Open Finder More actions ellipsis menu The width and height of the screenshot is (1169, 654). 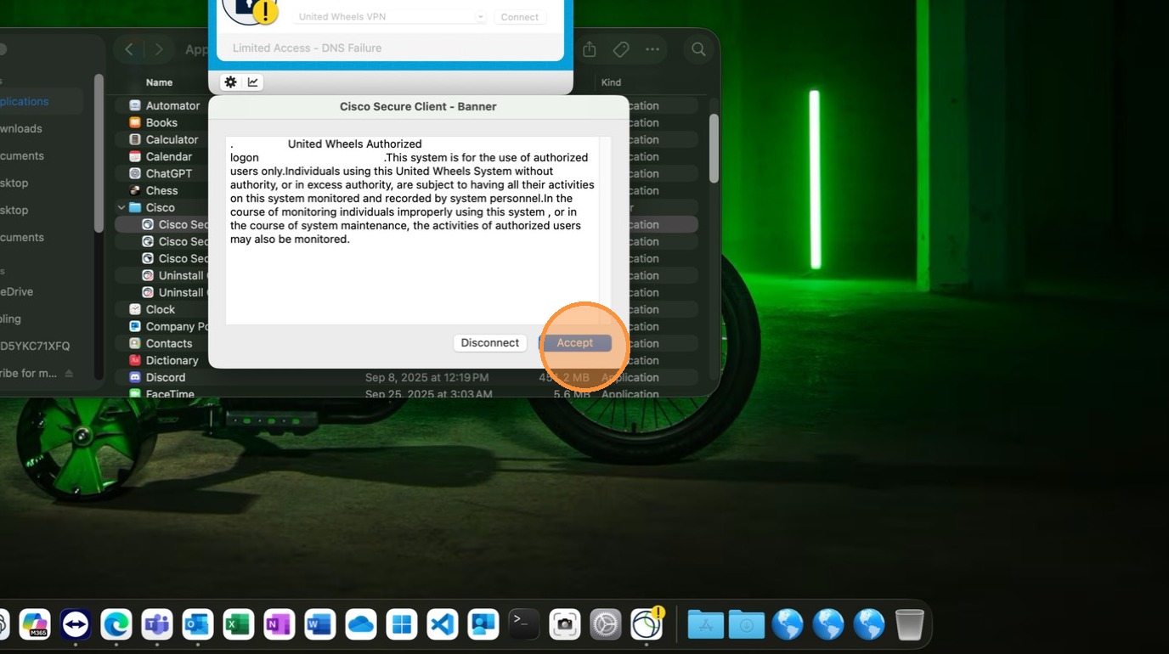pyautogui.click(x=652, y=49)
